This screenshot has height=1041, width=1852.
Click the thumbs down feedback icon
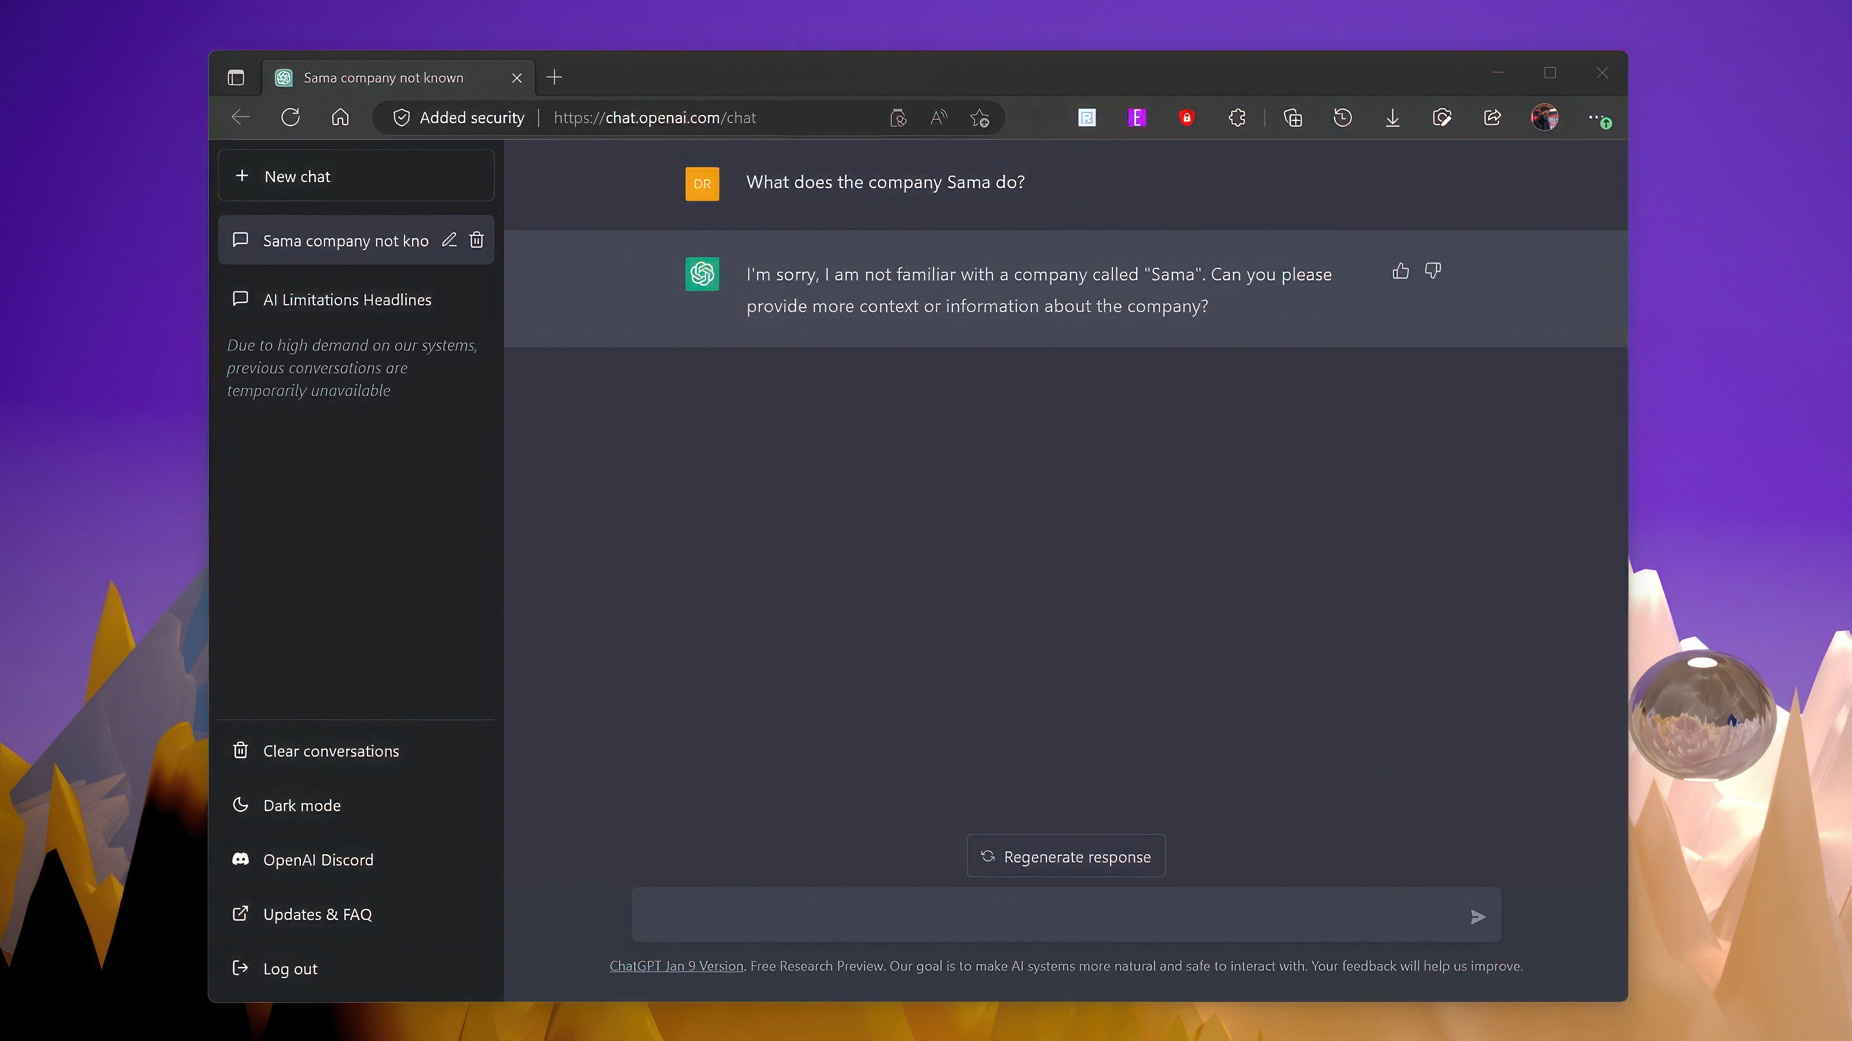click(x=1432, y=271)
